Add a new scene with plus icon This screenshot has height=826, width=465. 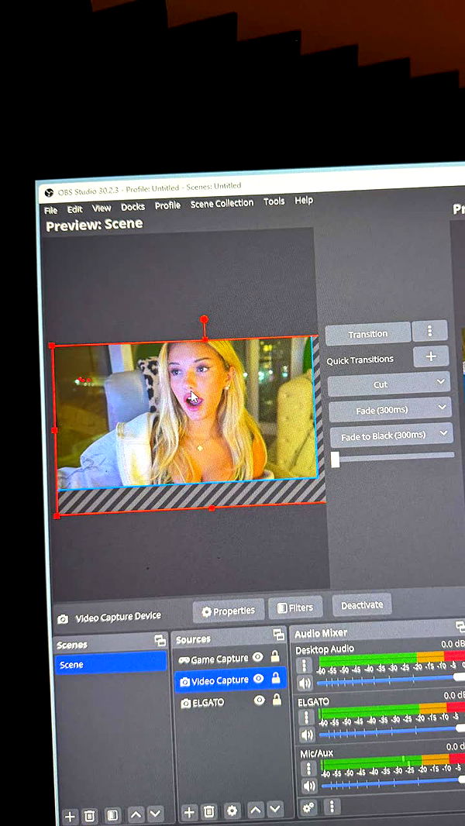70,816
